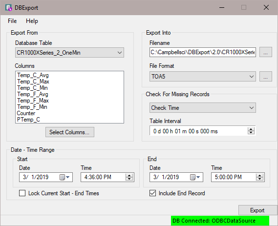
Task: Click Table Interval spinner arrows
Action: tap(251, 131)
